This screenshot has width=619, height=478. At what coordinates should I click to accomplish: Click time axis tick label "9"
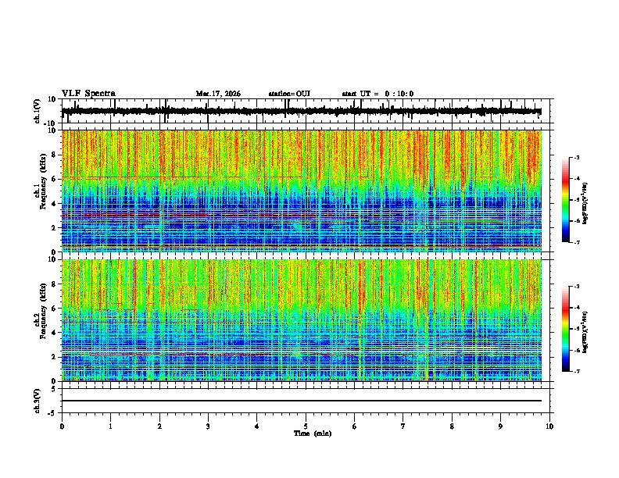tap(500, 426)
